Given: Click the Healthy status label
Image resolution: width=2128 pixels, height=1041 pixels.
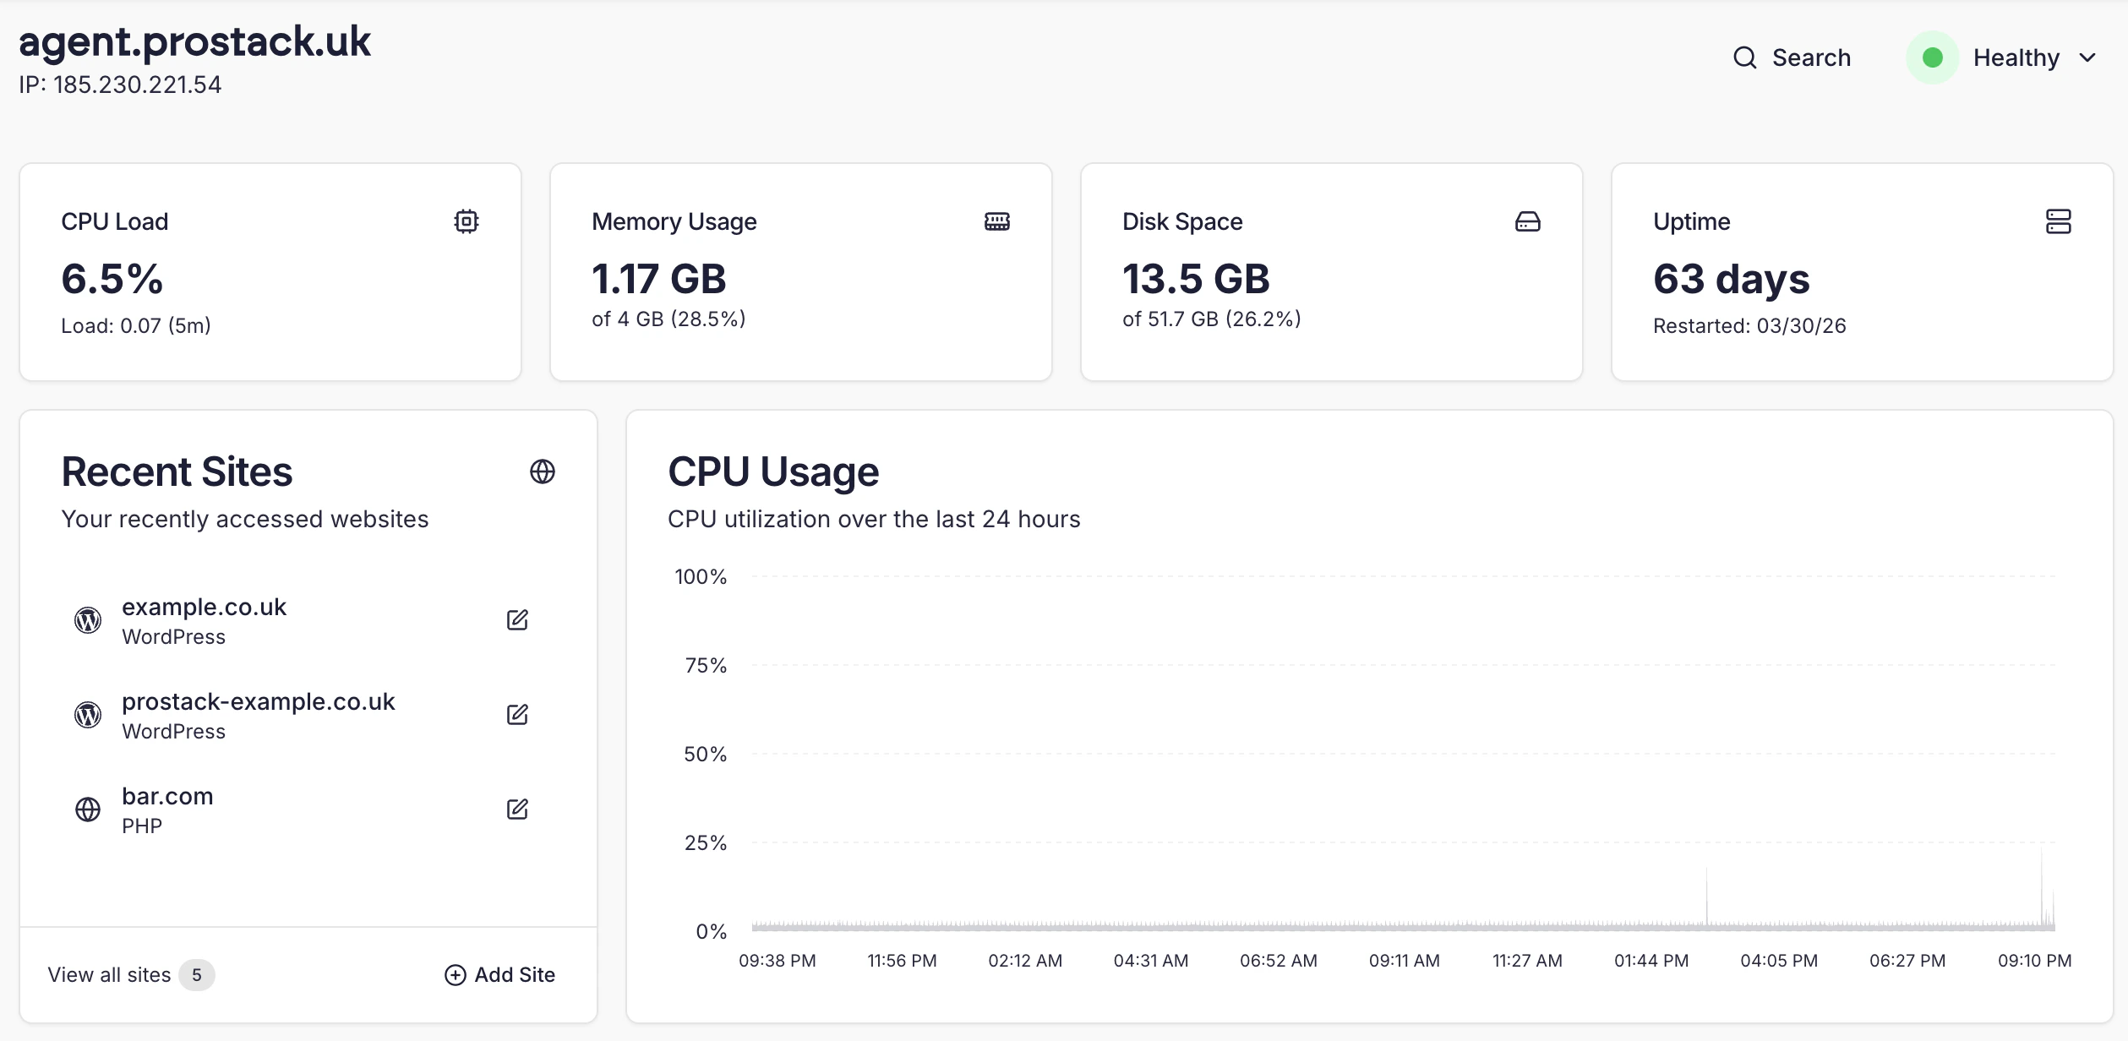Looking at the screenshot, I should 2016,57.
